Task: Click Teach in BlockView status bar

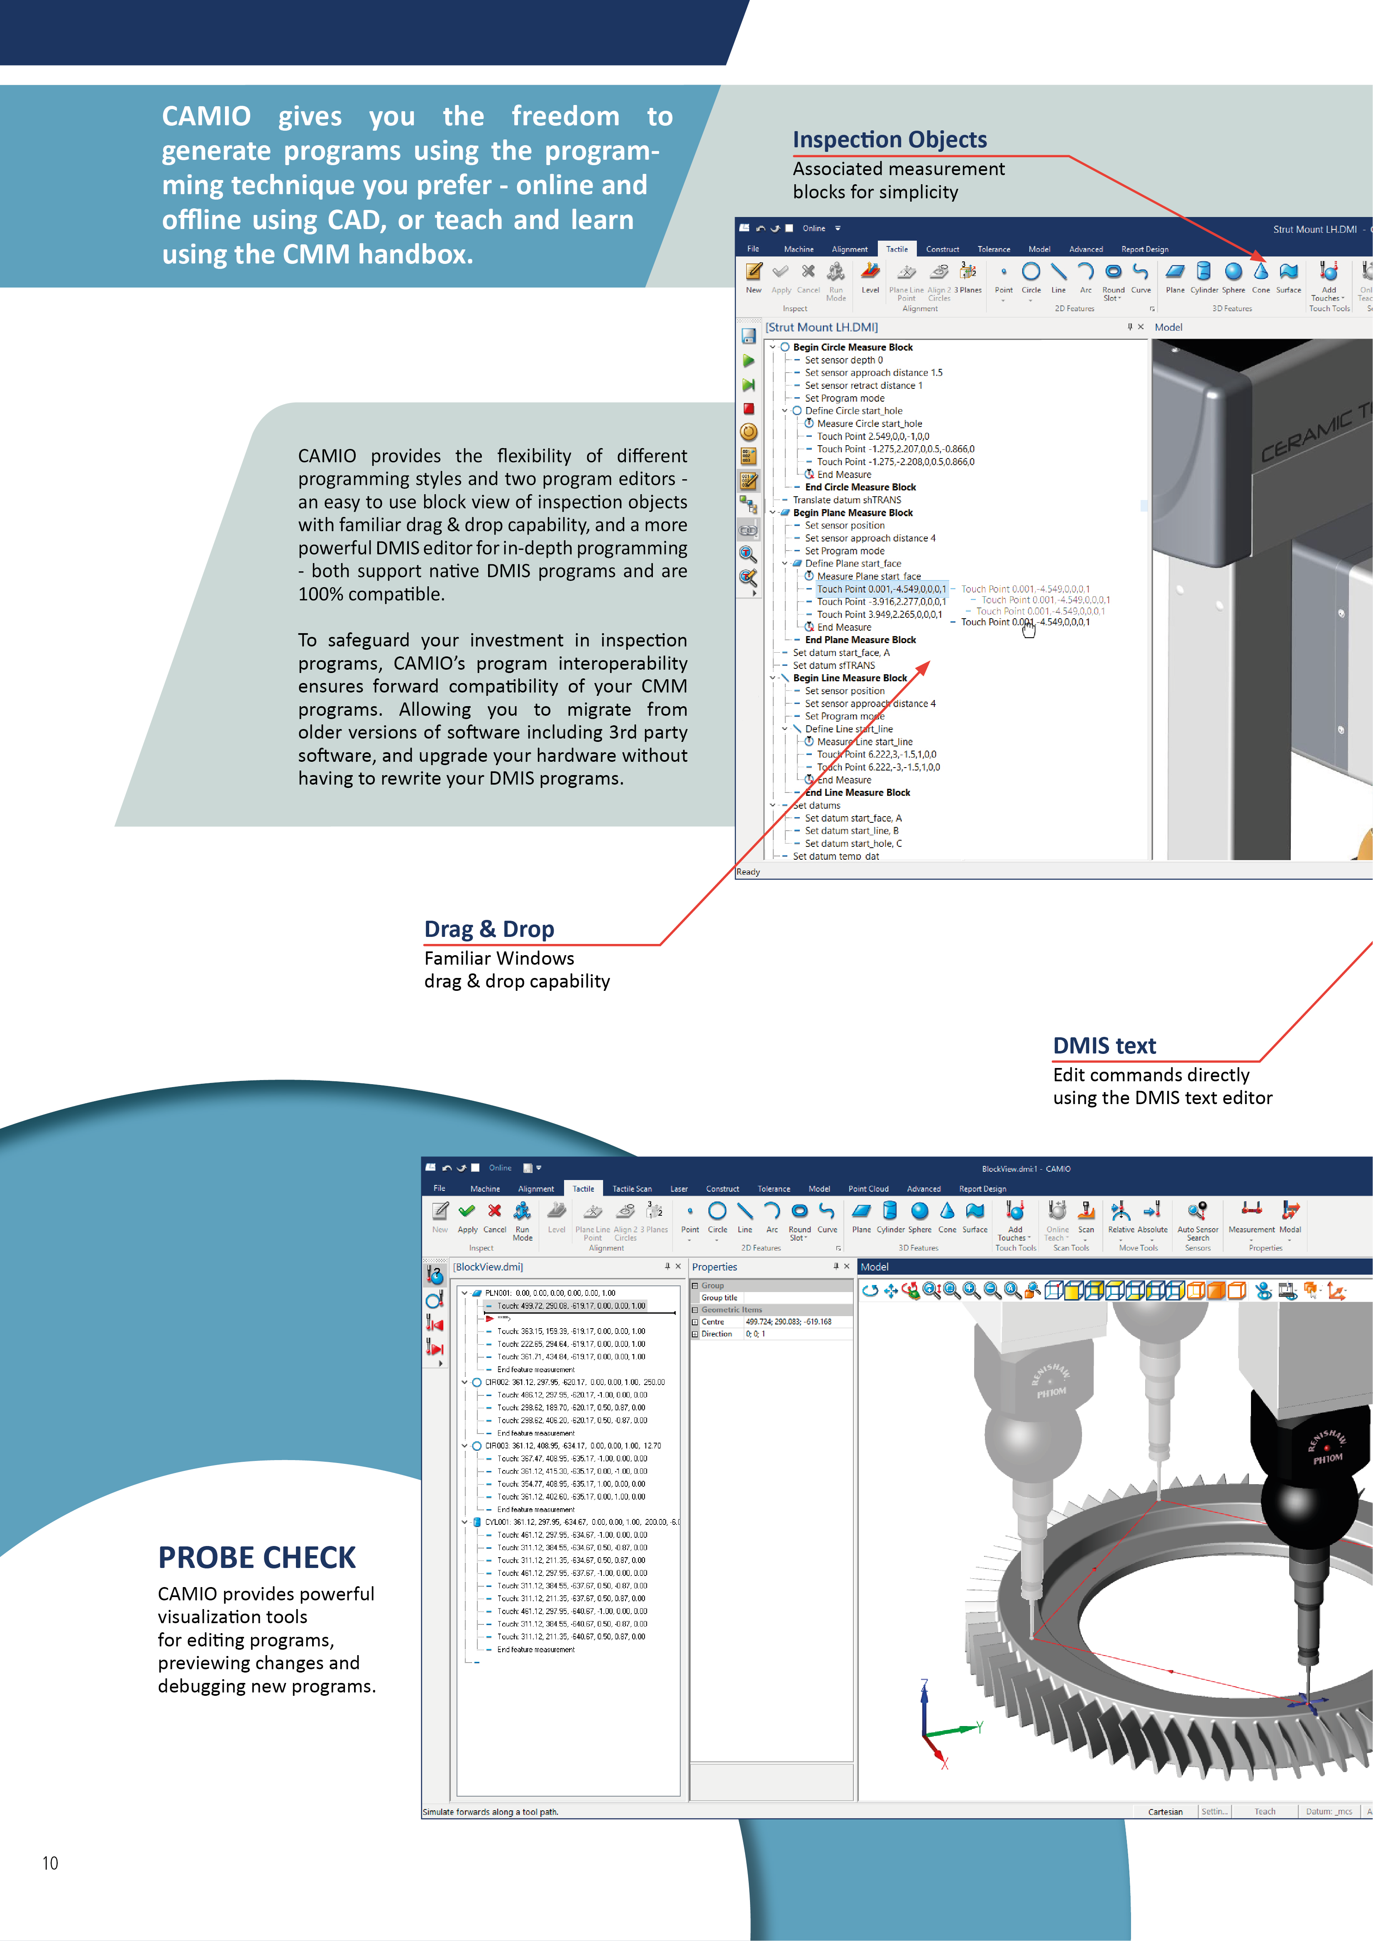Action: pyautogui.click(x=1265, y=1812)
